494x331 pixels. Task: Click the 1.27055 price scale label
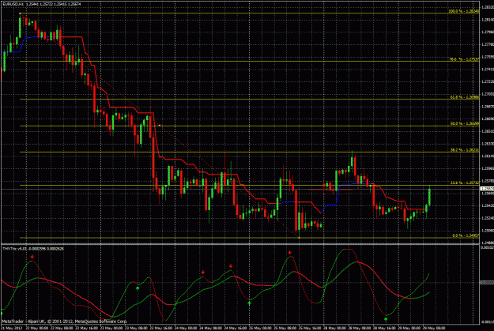[488, 94]
